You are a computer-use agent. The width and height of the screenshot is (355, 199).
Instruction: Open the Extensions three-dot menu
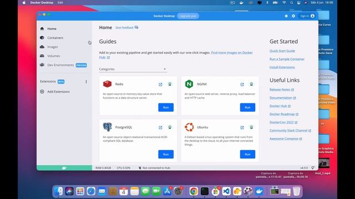pyautogui.click(x=86, y=81)
